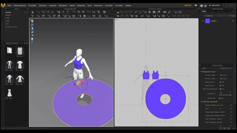The width and height of the screenshot is (237, 133).
Task: Switch to the Ткань tab in Object Browser
Action: click(x=204, y=11)
